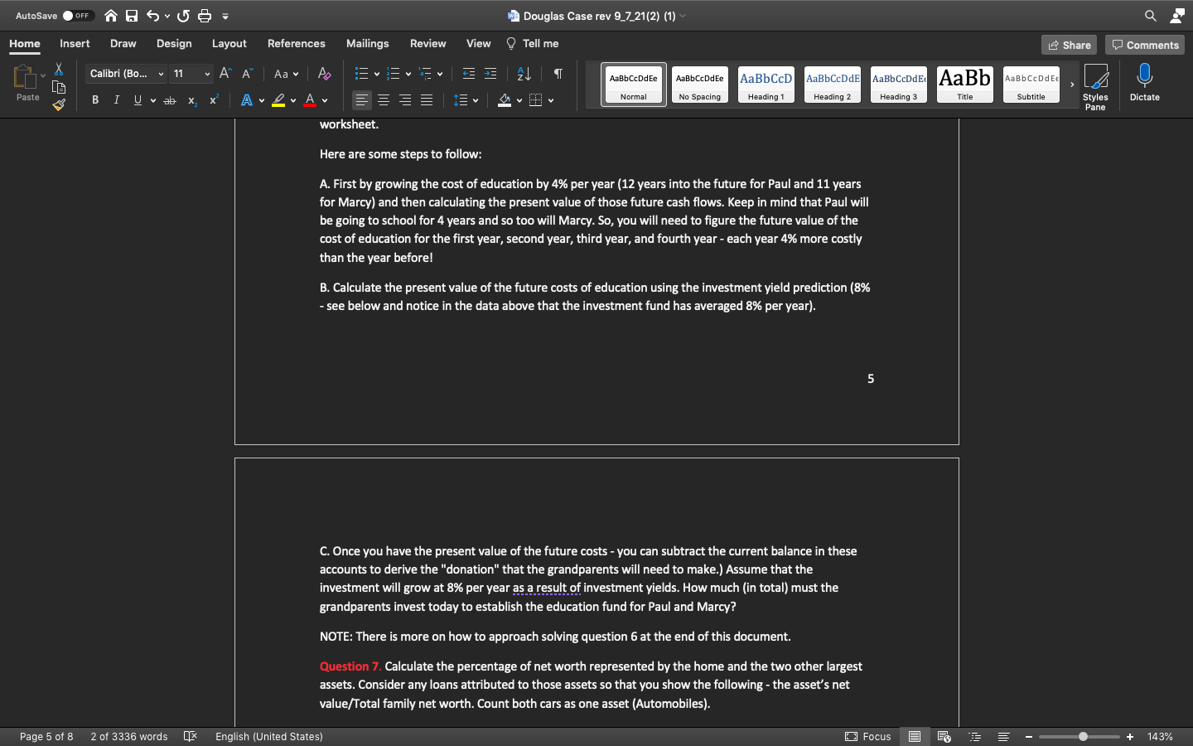Cut selection with the scissors icon
This screenshot has width=1193, height=746.
click(x=59, y=69)
